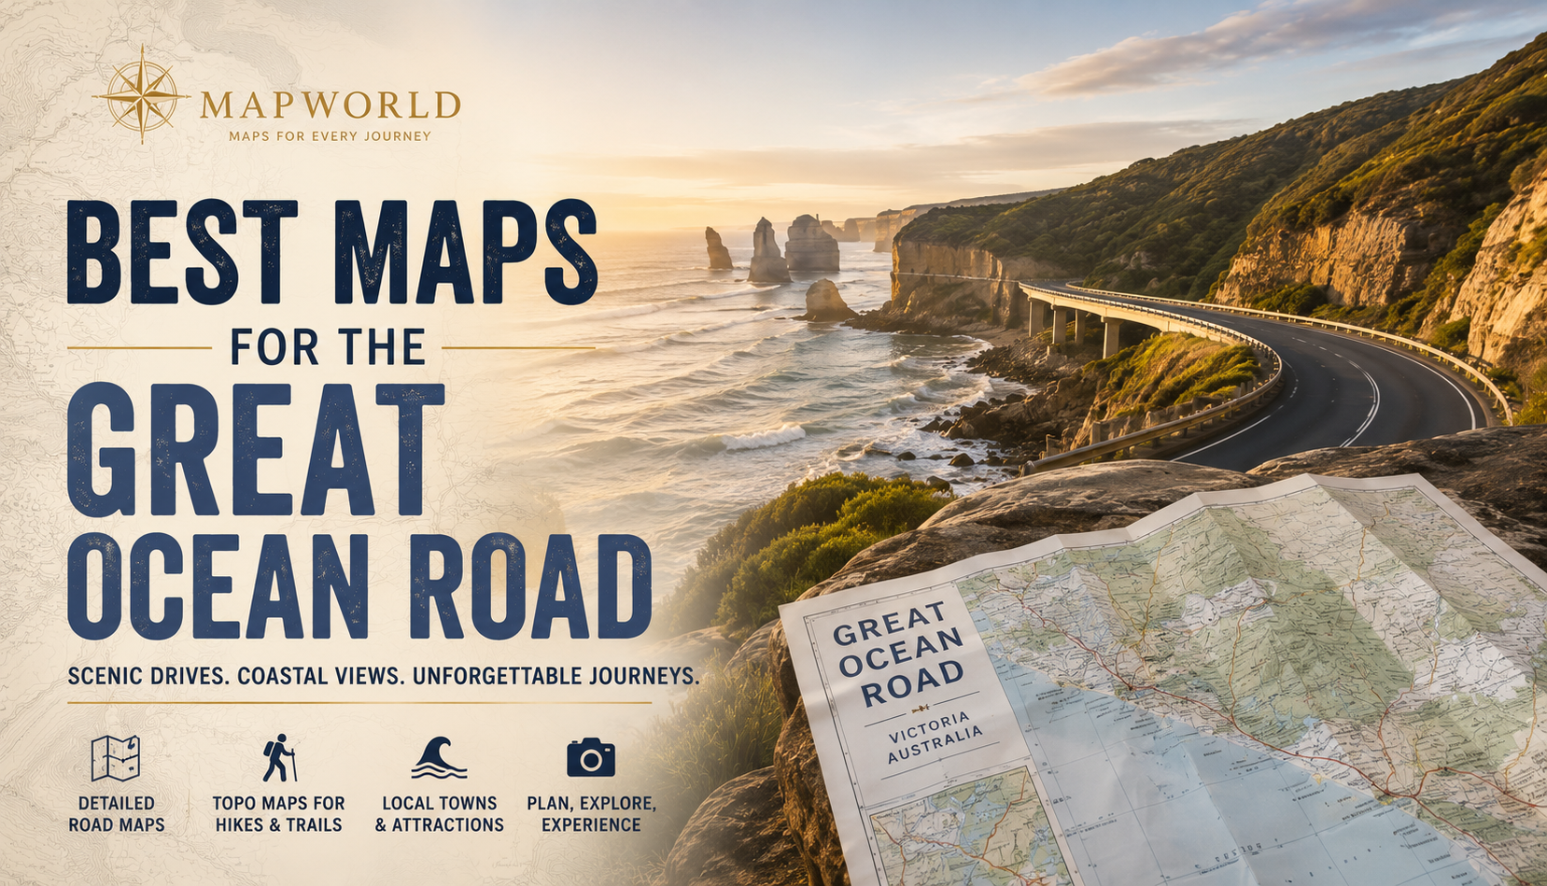Click 'Victoria Australia' text on paper map
The height and width of the screenshot is (886, 1547).
[x=934, y=738]
